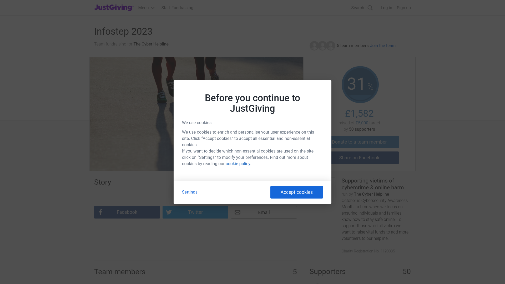Click the Twitter share icon button
Viewport: 505px width, 284px height.
tap(195, 212)
